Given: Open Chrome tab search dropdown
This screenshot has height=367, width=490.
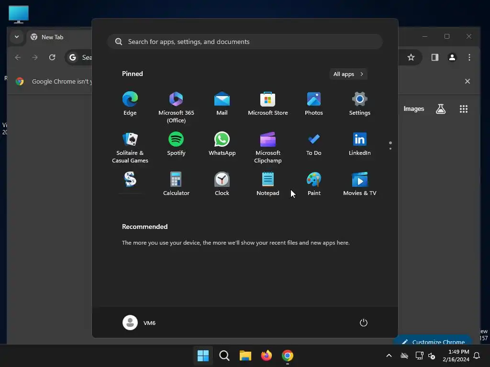Looking at the screenshot, I should [x=17, y=37].
